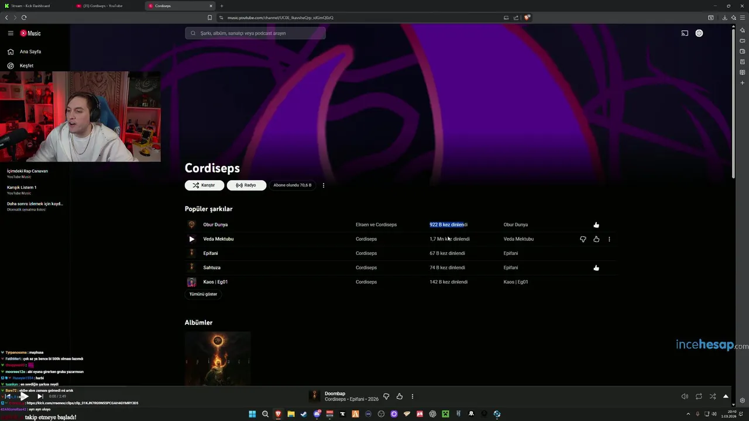The image size is (749, 421).
Task: Open File Explorer from taskbar
Action: coord(291,414)
